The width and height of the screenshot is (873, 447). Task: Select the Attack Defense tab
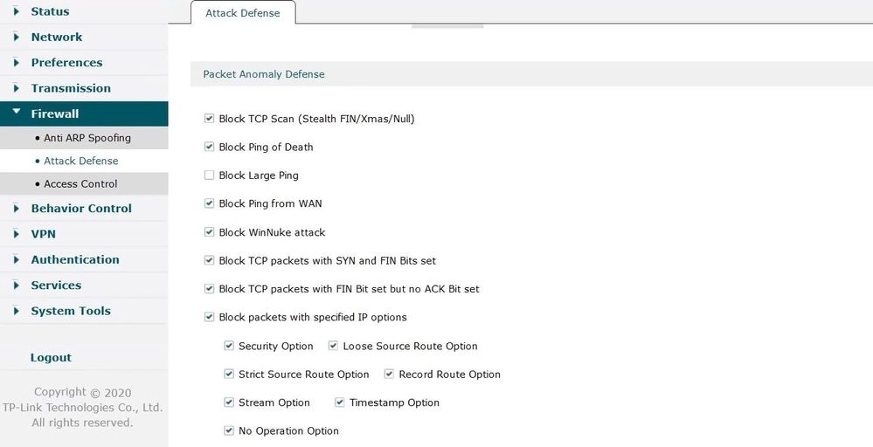(243, 13)
